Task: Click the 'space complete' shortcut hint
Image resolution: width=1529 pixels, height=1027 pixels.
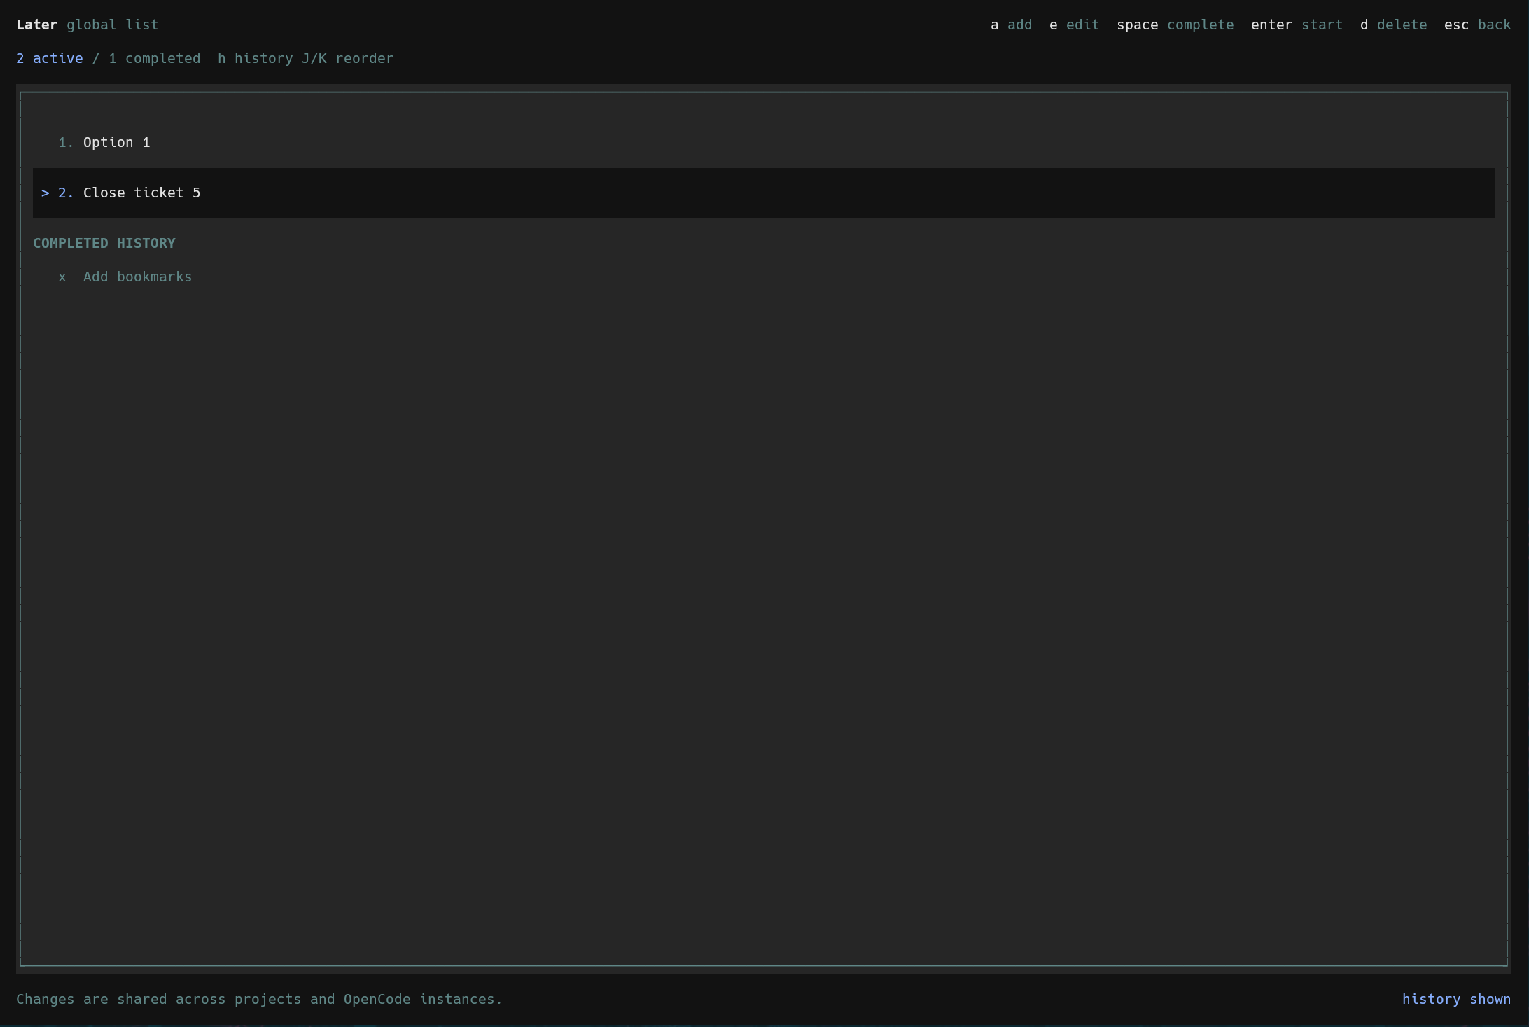Action: pos(1175,25)
